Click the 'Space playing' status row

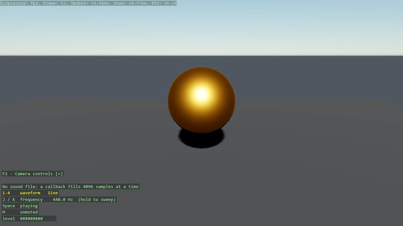tap(20, 206)
